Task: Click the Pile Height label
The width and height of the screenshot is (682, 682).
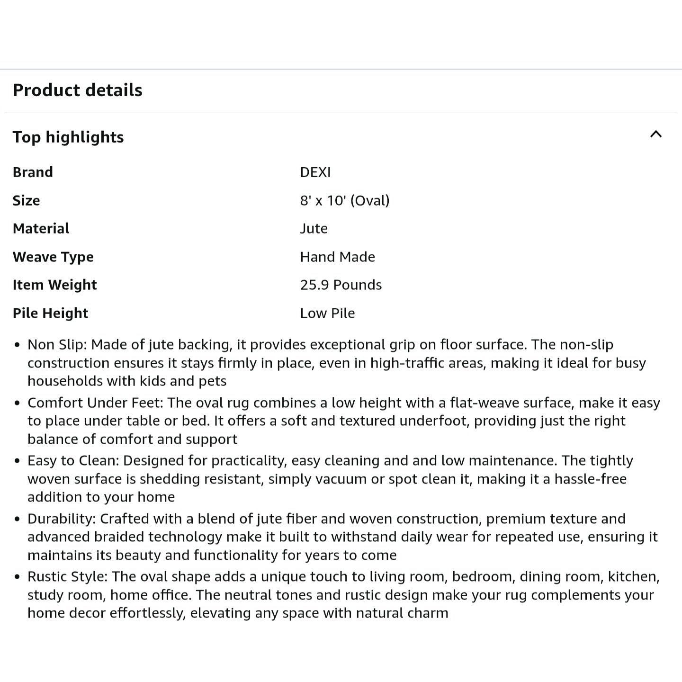Action: (50, 313)
